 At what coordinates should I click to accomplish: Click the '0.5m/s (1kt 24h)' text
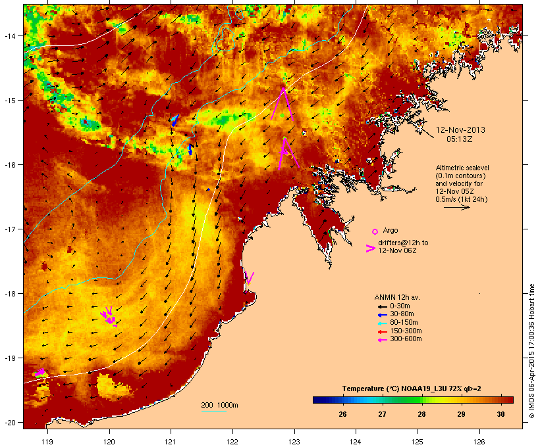pos(462,199)
